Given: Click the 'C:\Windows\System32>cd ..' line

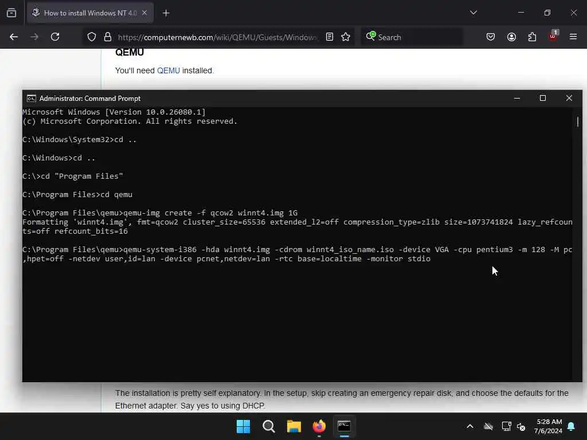Looking at the screenshot, I should tap(80, 140).
